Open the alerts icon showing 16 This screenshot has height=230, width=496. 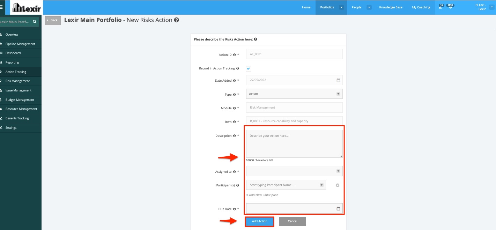click(441, 7)
